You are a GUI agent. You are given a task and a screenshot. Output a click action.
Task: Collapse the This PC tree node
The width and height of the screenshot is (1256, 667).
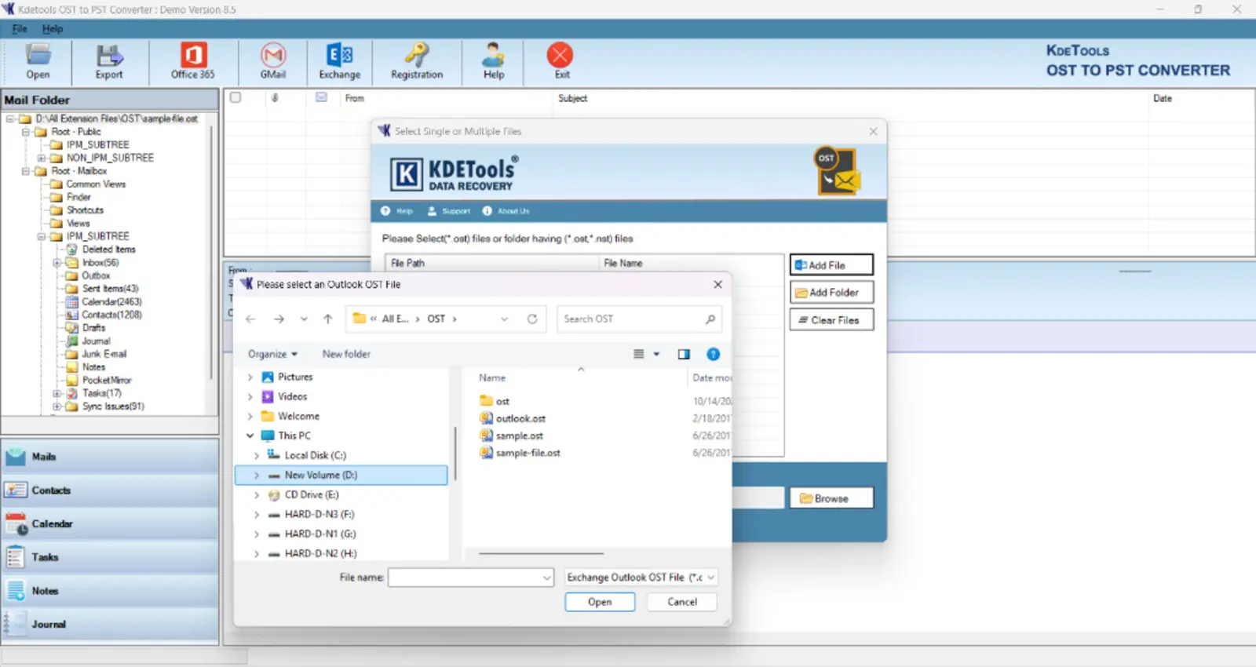coord(250,436)
